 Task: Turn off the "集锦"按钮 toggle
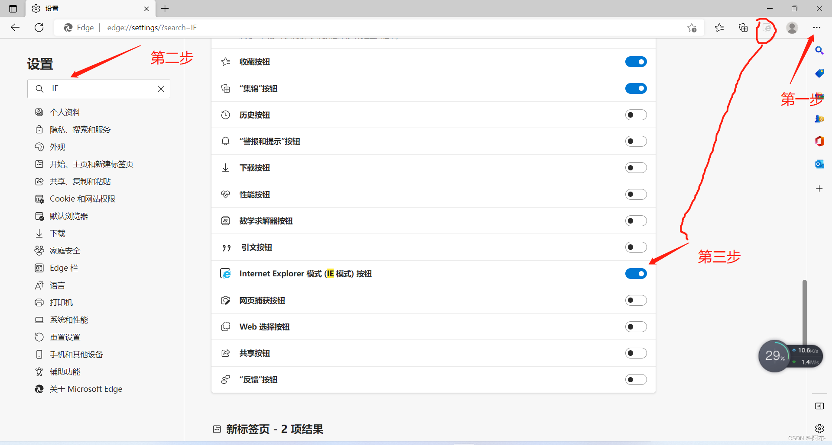pyautogui.click(x=636, y=89)
